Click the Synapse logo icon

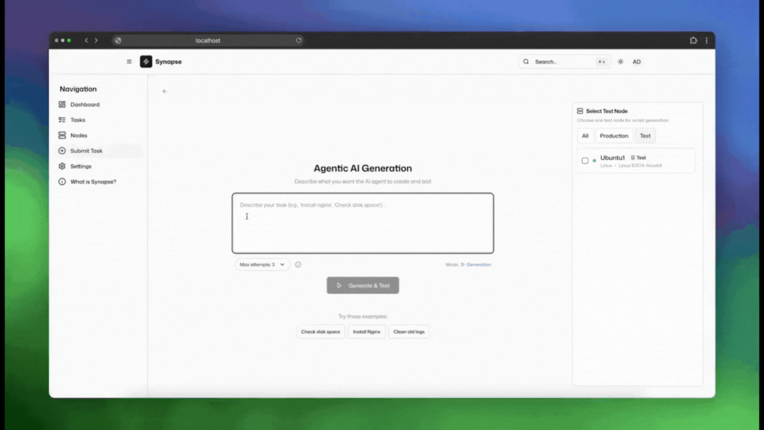[146, 62]
